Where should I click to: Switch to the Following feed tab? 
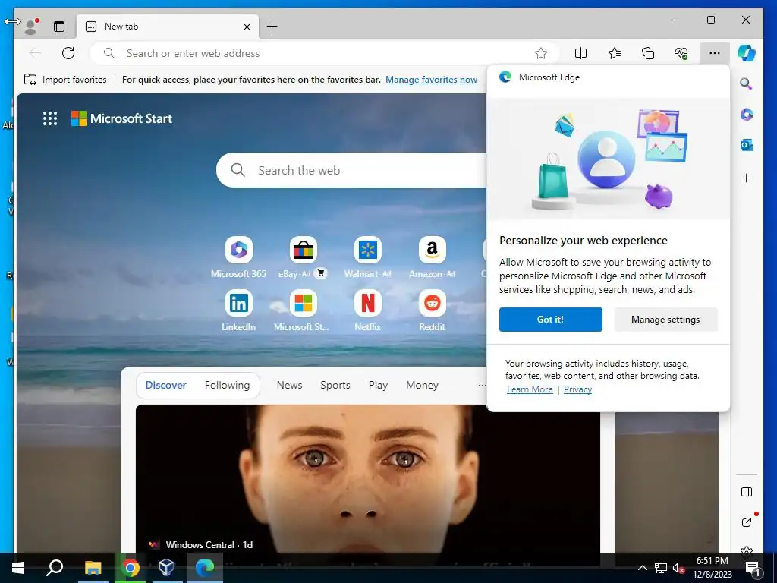pyautogui.click(x=227, y=385)
